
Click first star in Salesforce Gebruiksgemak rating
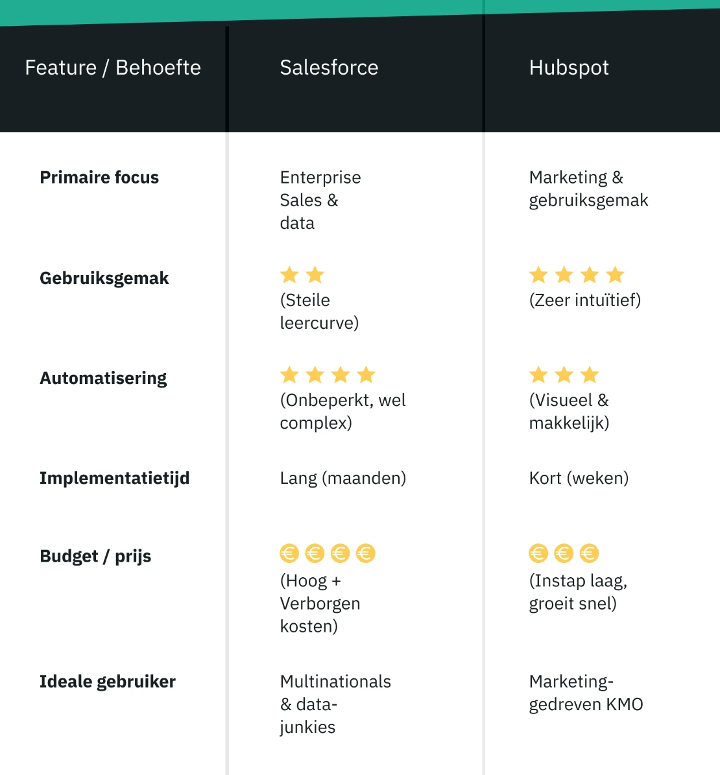[x=289, y=275]
